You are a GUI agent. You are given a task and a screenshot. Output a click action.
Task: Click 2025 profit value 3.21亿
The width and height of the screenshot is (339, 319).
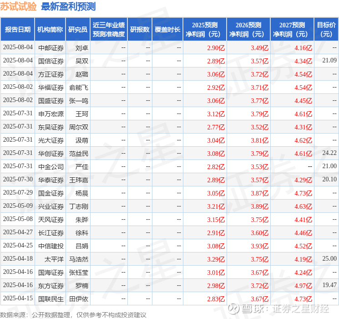[x=216, y=206]
